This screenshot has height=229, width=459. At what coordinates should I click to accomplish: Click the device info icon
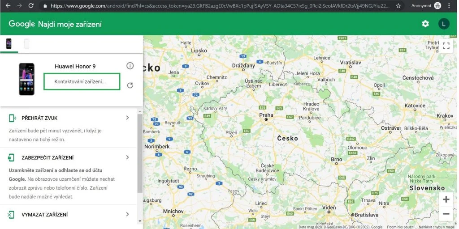[130, 66]
